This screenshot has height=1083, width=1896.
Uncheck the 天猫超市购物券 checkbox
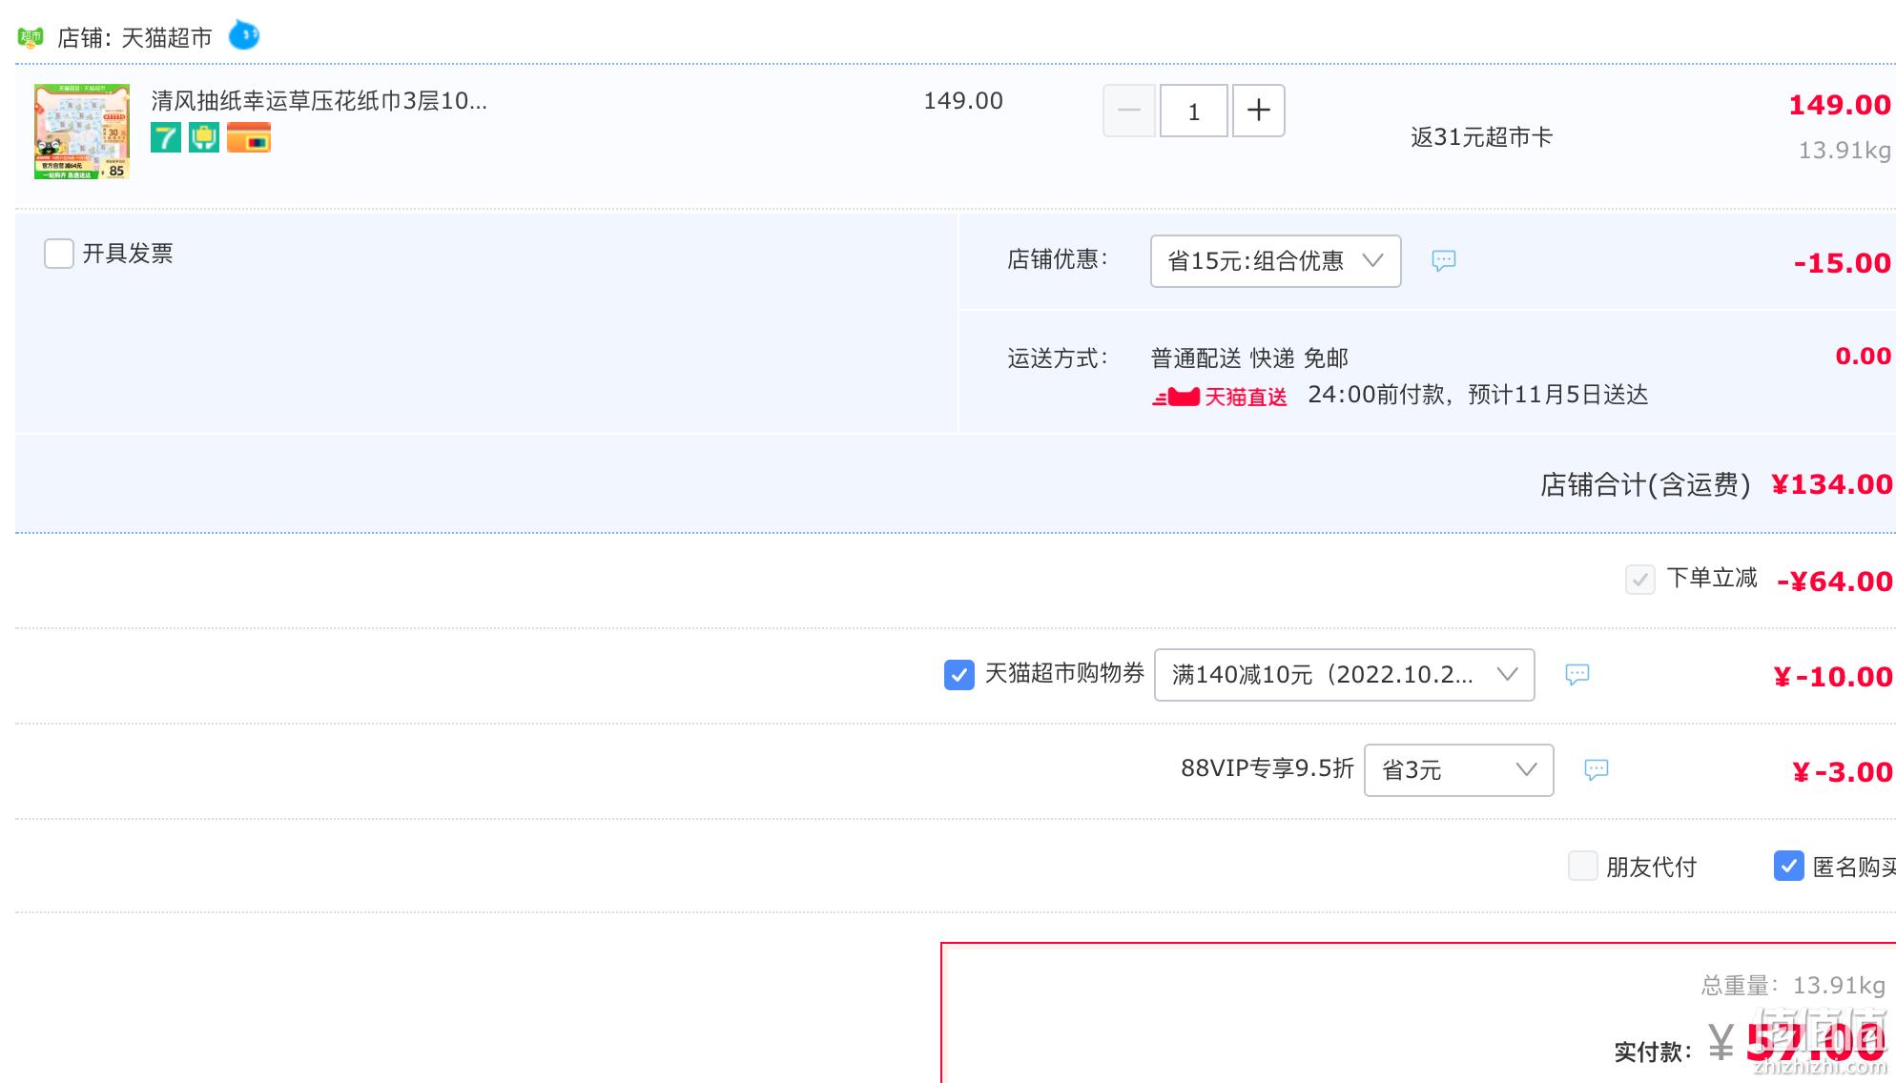pyautogui.click(x=959, y=674)
